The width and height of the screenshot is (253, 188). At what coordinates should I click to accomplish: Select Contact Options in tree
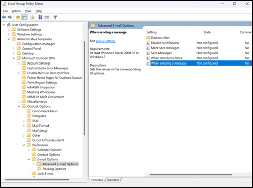[48, 155]
